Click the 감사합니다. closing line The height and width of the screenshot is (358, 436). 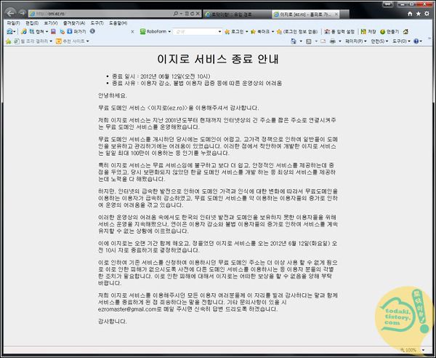(113, 321)
